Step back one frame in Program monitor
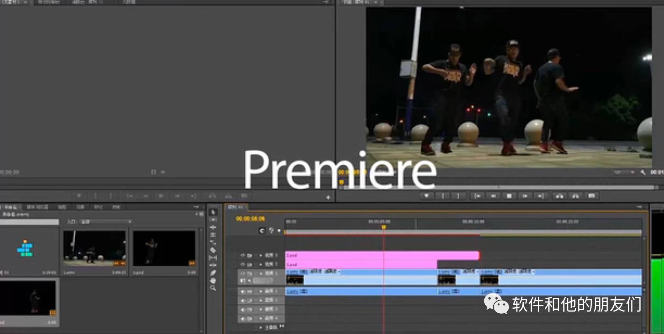The image size is (664, 334). coord(493,196)
